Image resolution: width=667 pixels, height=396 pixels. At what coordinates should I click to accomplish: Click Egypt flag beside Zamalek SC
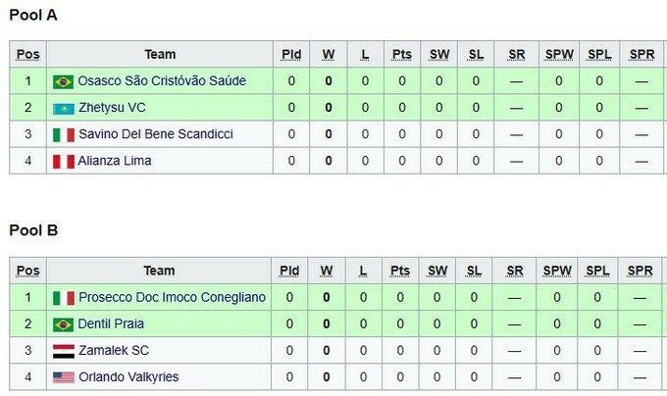pyautogui.click(x=63, y=351)
